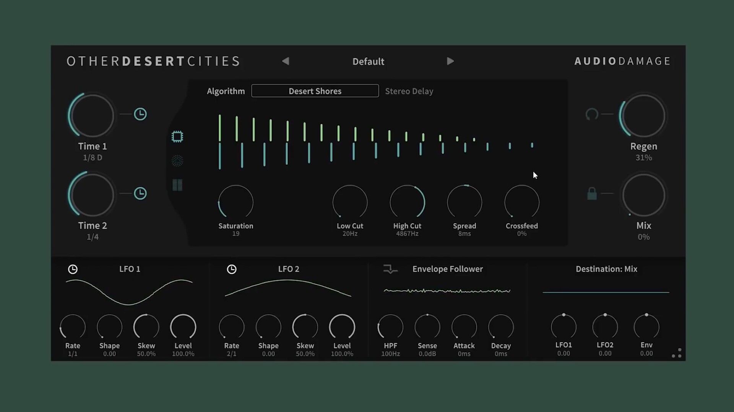734x412 pixels.
Task: Click the Crossfeed knob
Action: click(522, 202)
